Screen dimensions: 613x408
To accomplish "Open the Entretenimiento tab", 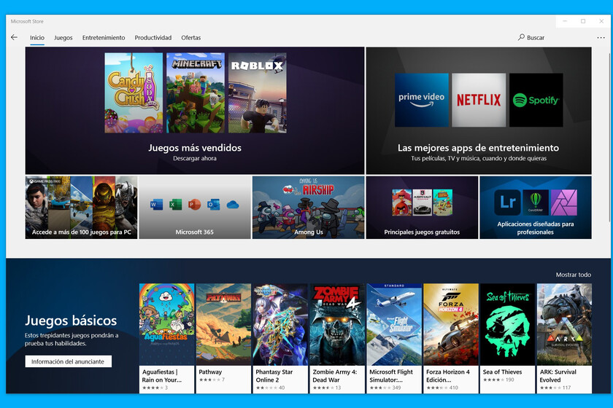I will pyautogui.click(x=104, y=37).
